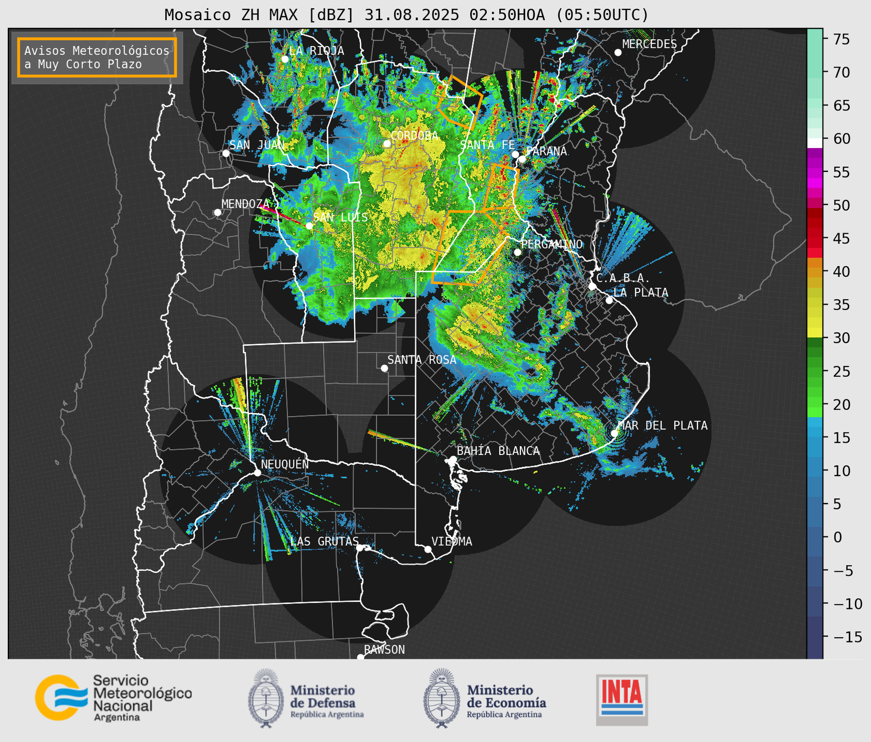Click the Ministerio de Defensa coat of arms

[x=266, y=698]
